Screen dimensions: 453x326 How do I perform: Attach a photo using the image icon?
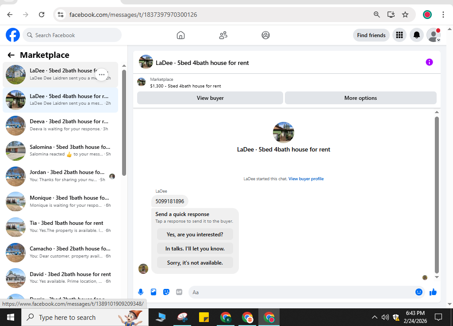(154, 292)
